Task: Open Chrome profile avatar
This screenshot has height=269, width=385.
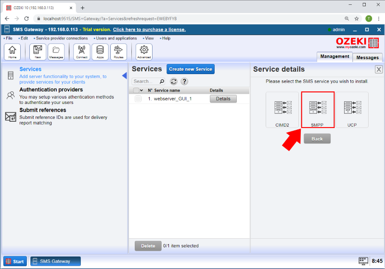Action: pyautogui.click(x=369, y=19)
